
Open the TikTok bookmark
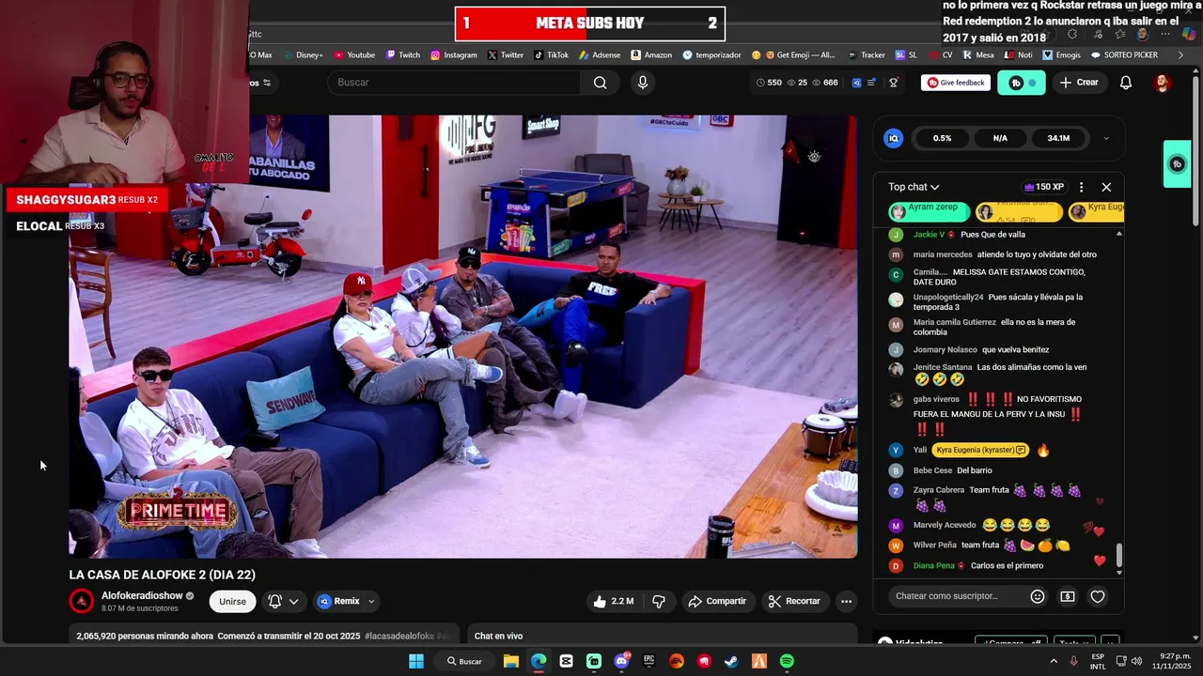point(551,55)
